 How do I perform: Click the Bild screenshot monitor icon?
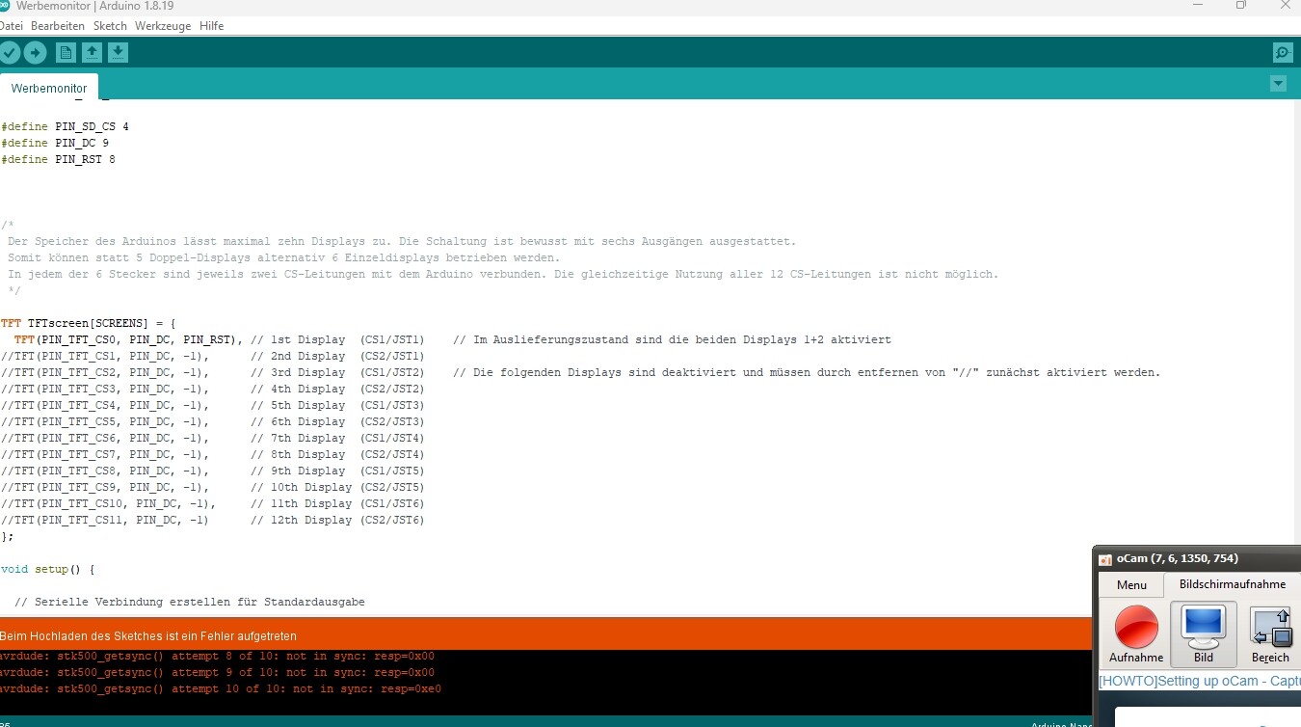tap(1203, 627)
